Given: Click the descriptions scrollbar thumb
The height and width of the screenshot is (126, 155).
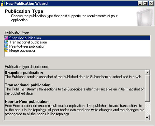Looking at the screenshot, I should (147, 88).
